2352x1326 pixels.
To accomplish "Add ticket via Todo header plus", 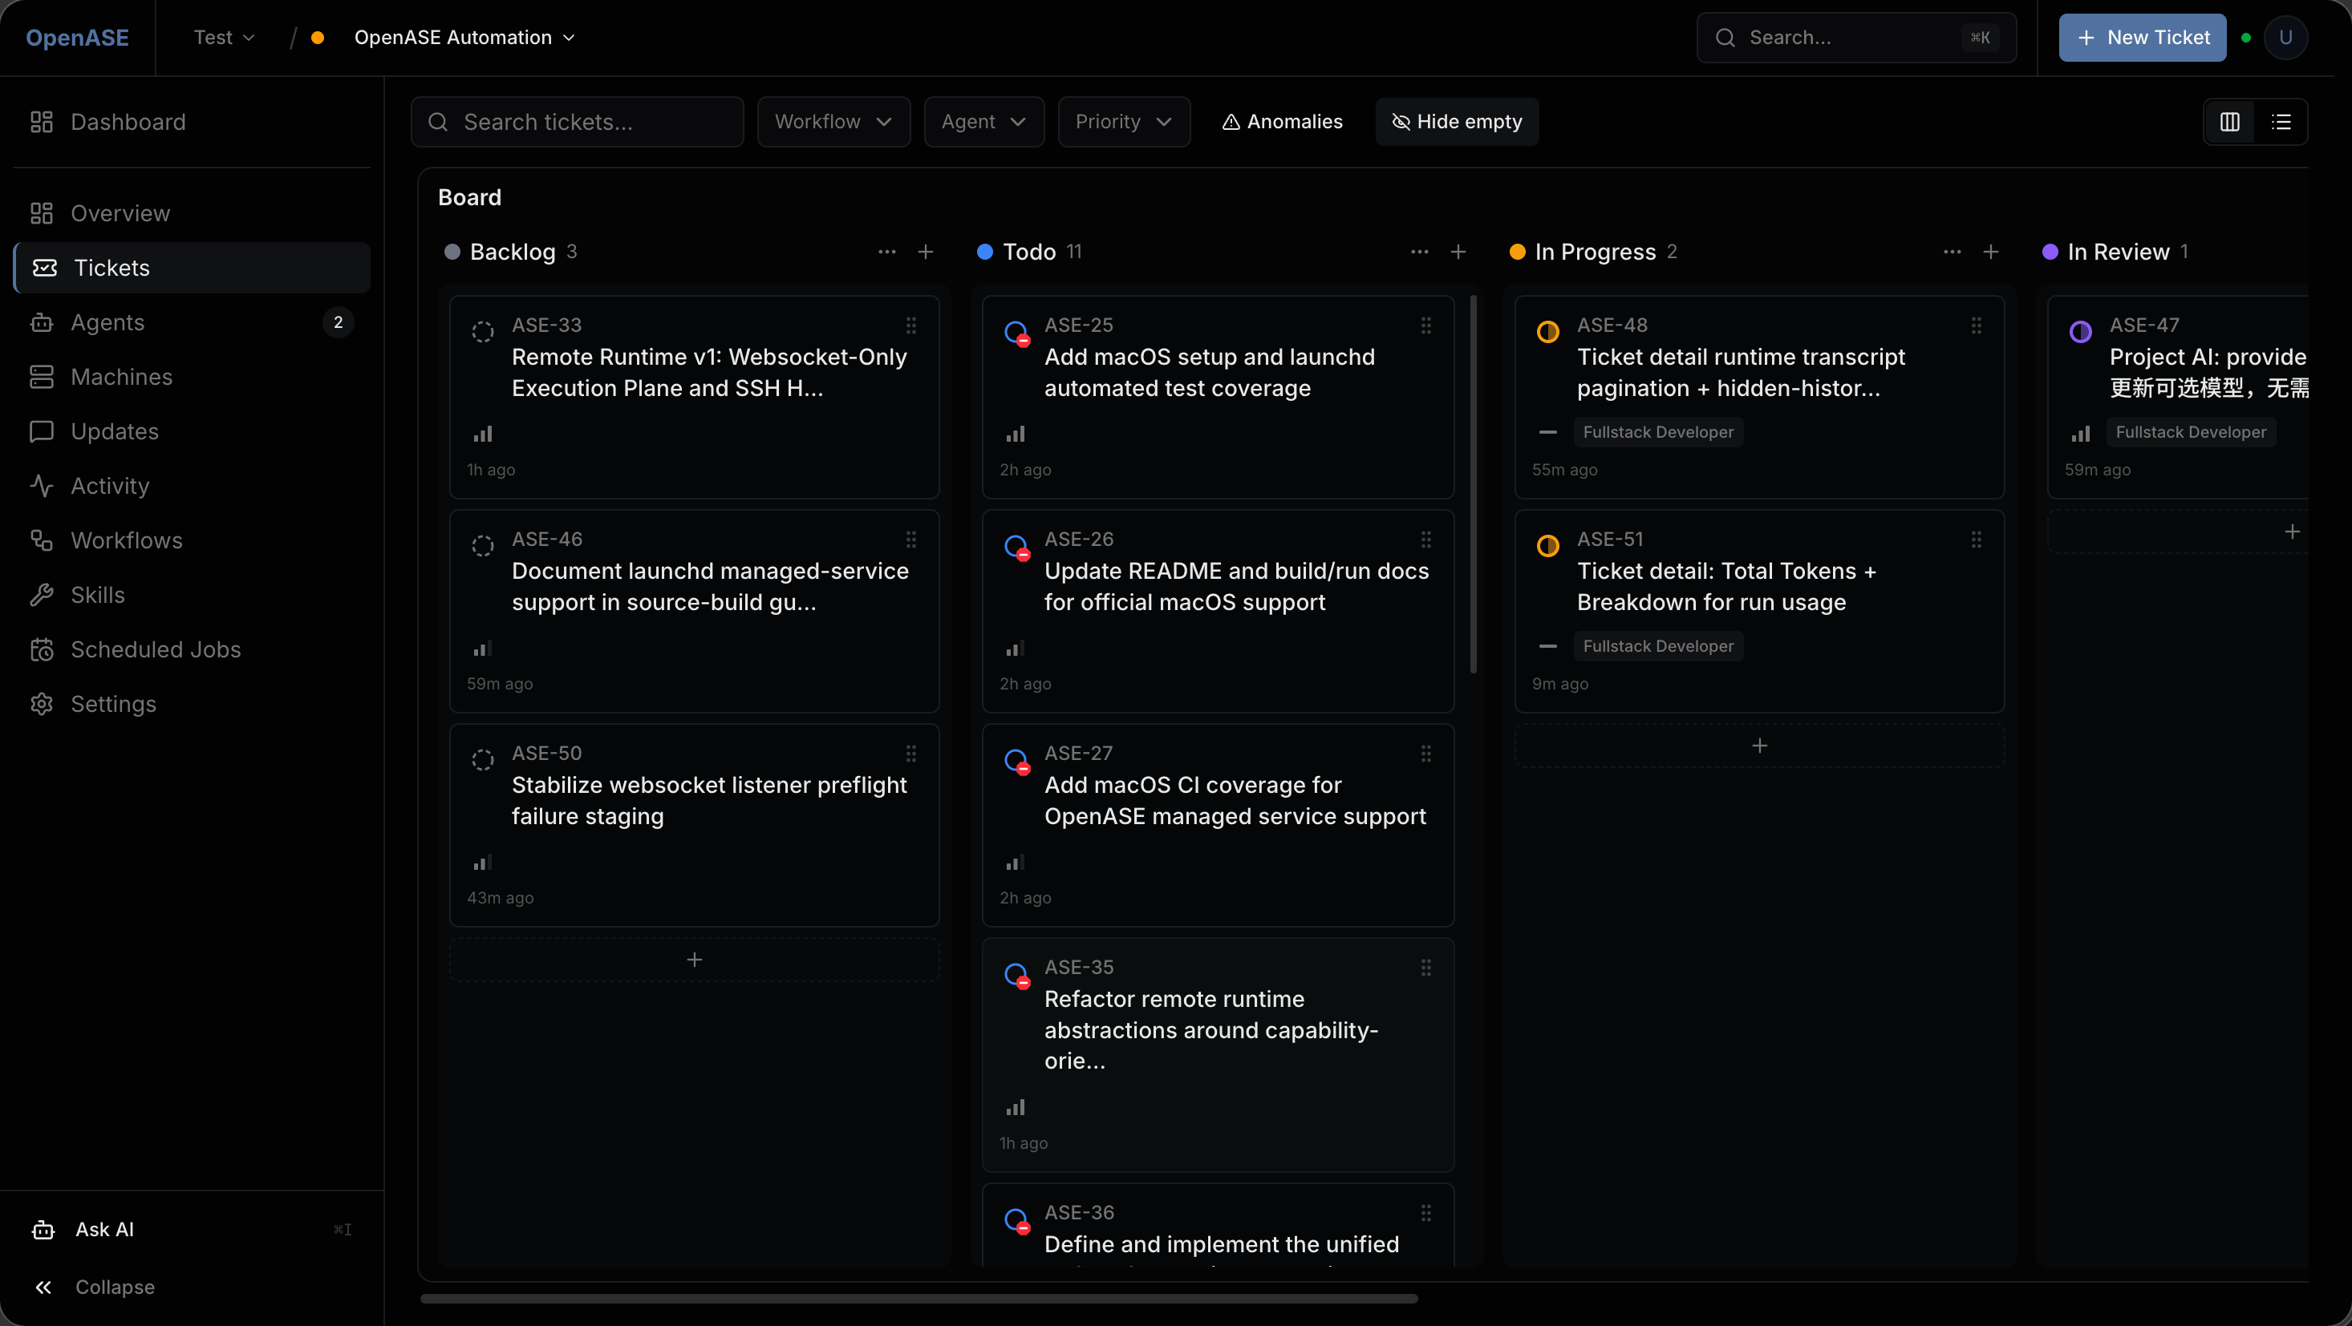I will click(1458, 252).
